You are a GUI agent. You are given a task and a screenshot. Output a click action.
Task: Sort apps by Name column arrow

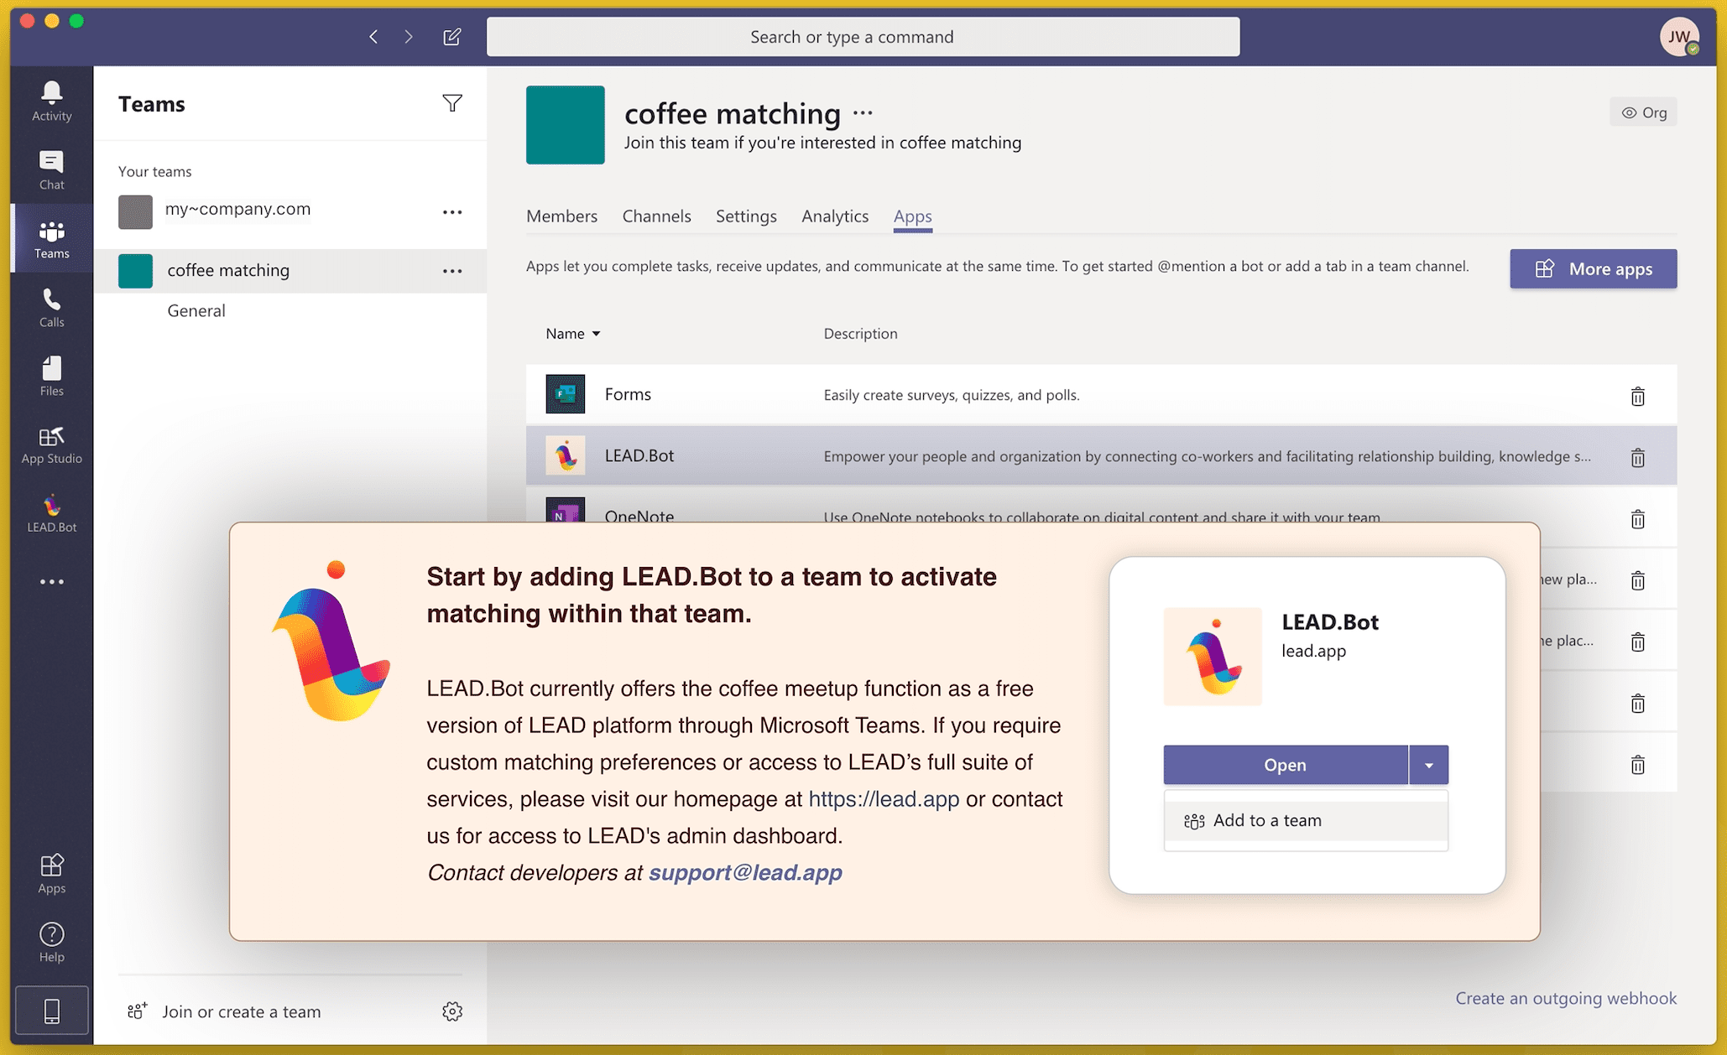click(596, 334)
